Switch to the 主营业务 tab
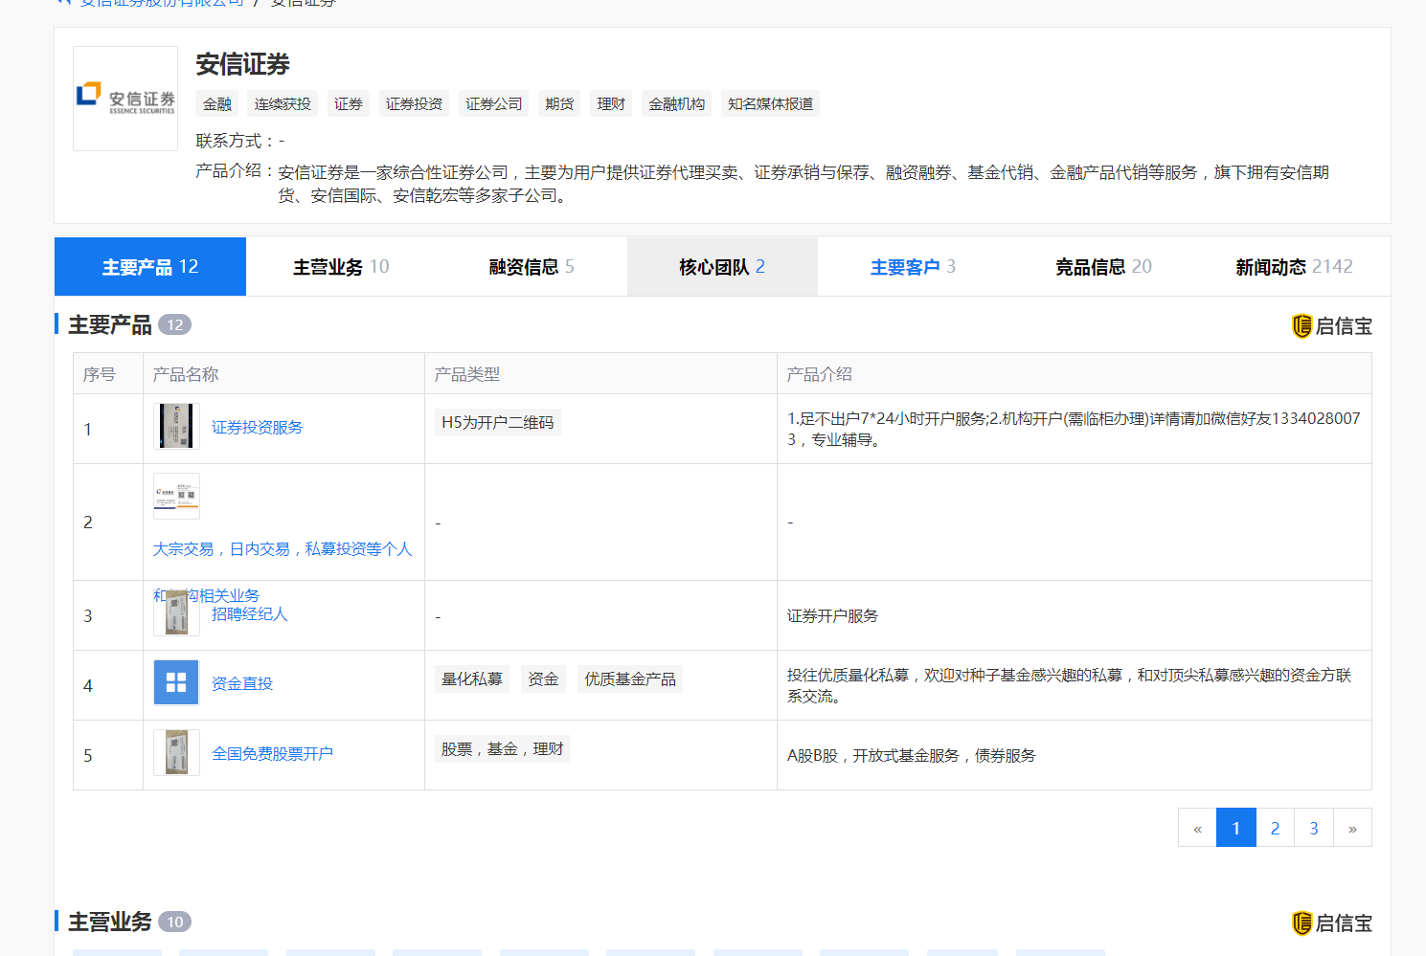 click(x=341, y=267)
